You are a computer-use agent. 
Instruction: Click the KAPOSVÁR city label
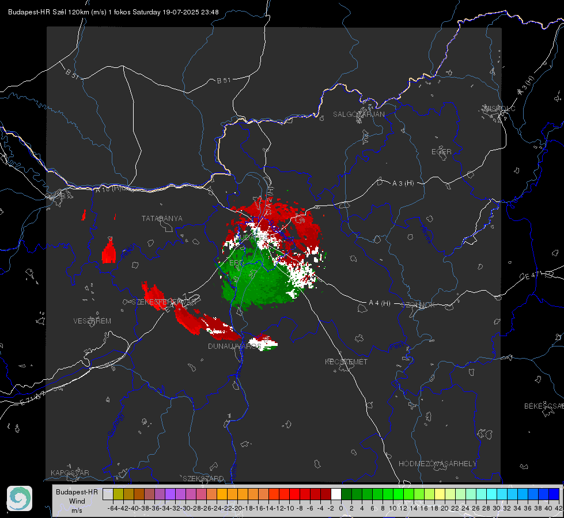70,473
